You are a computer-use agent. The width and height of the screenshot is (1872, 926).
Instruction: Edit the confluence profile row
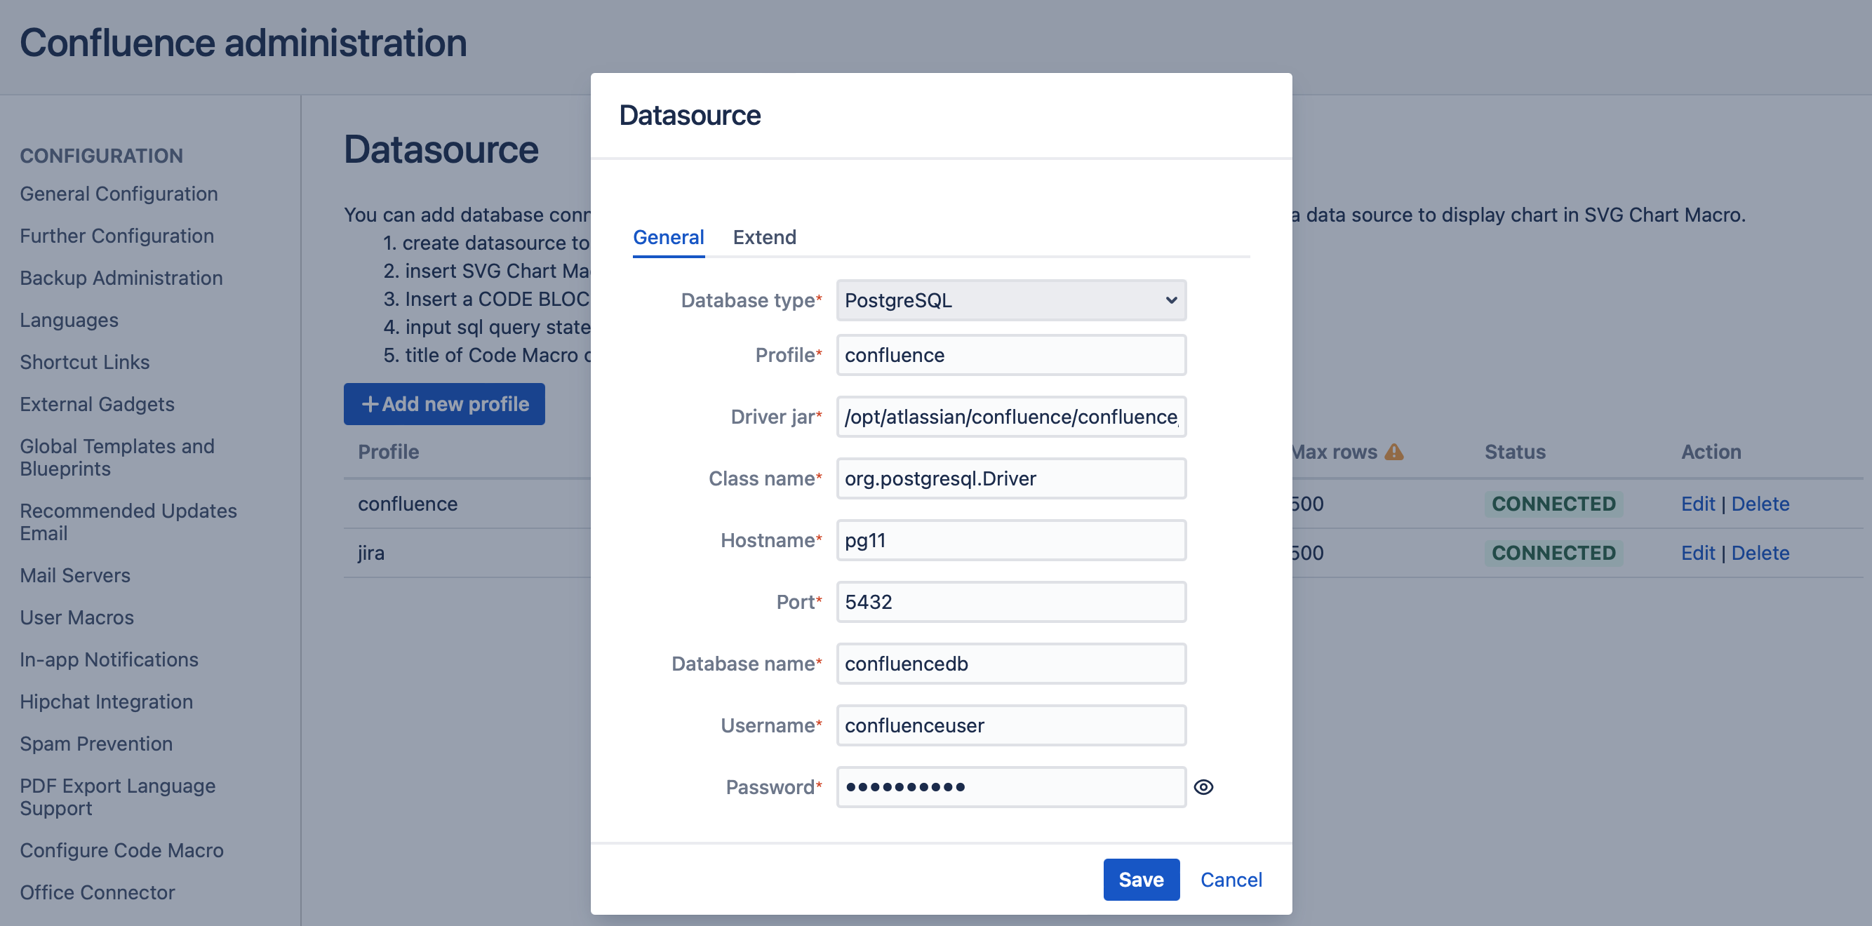click(x=1697, y=504)
